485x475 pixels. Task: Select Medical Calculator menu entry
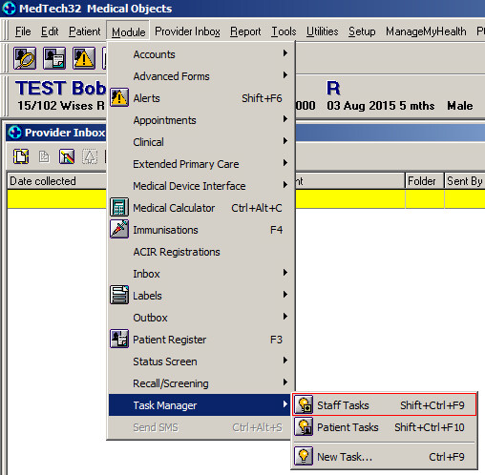point(201,208)
